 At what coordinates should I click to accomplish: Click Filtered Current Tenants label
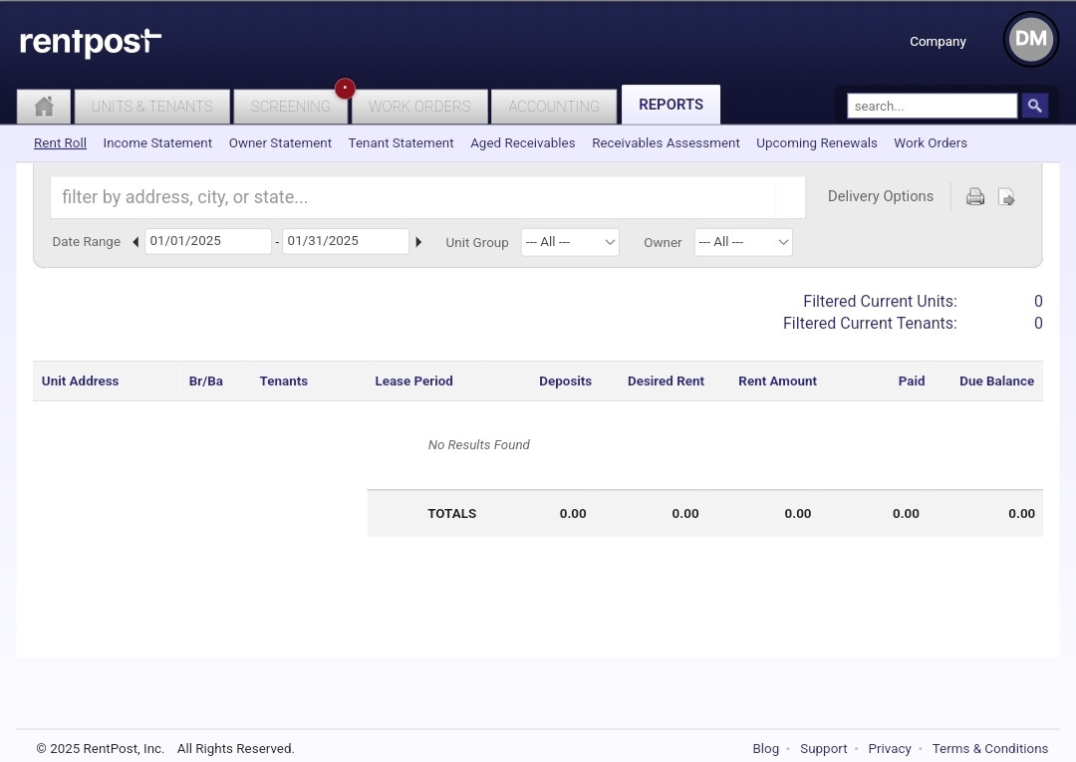(870, 324)
